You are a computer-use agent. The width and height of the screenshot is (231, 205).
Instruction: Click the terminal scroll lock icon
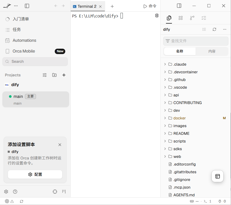point(157,16)
